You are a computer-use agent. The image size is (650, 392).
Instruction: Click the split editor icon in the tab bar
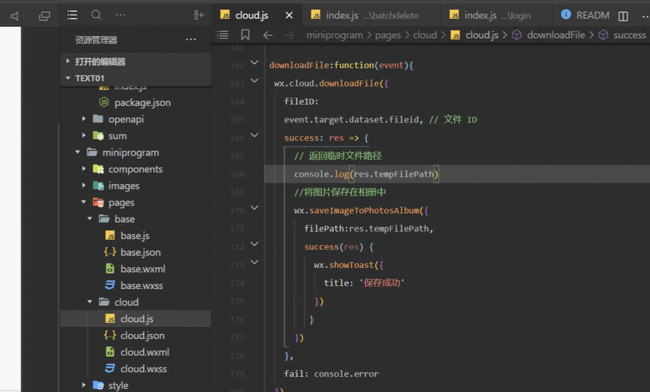click(623, 16)
